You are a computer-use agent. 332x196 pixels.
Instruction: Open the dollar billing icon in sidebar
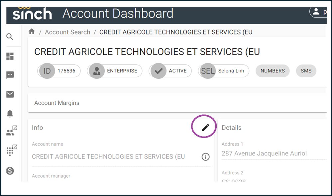10,171
